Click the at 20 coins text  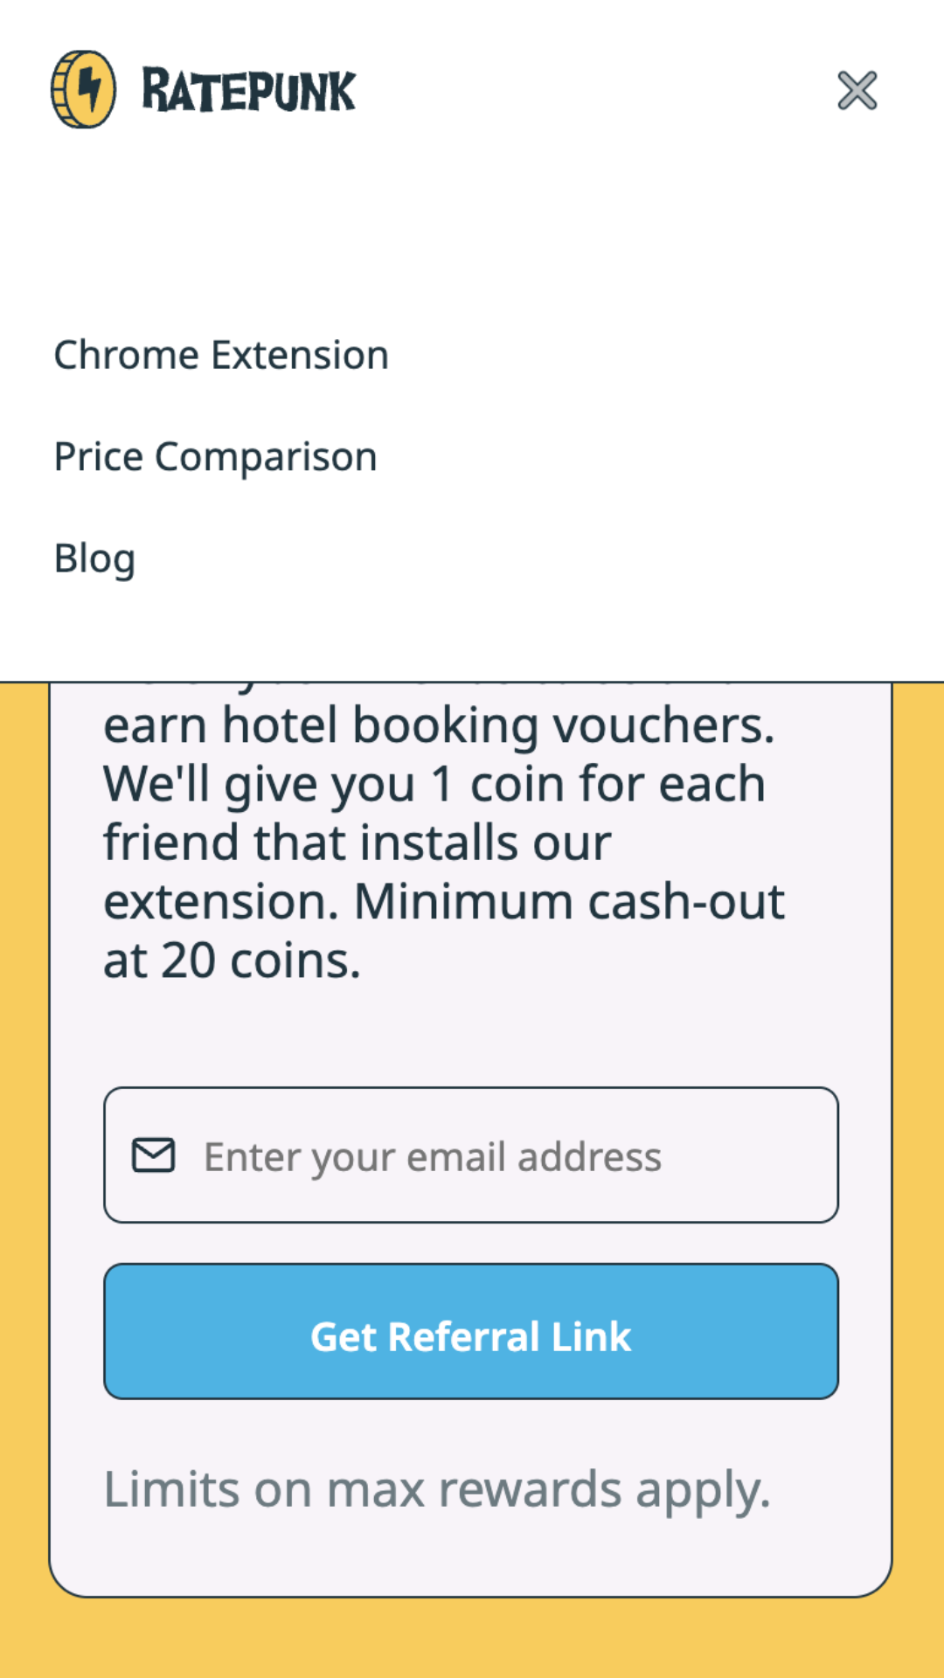(233, 961)
